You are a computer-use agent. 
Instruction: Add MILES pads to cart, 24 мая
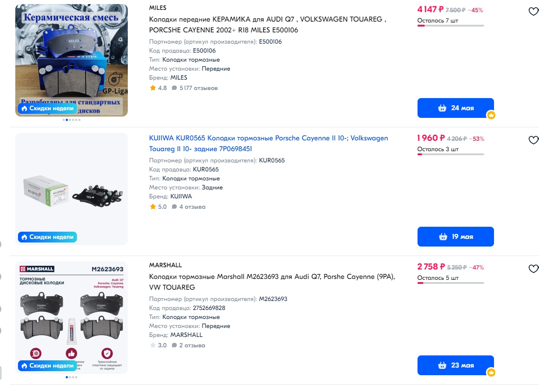point(455,108)
